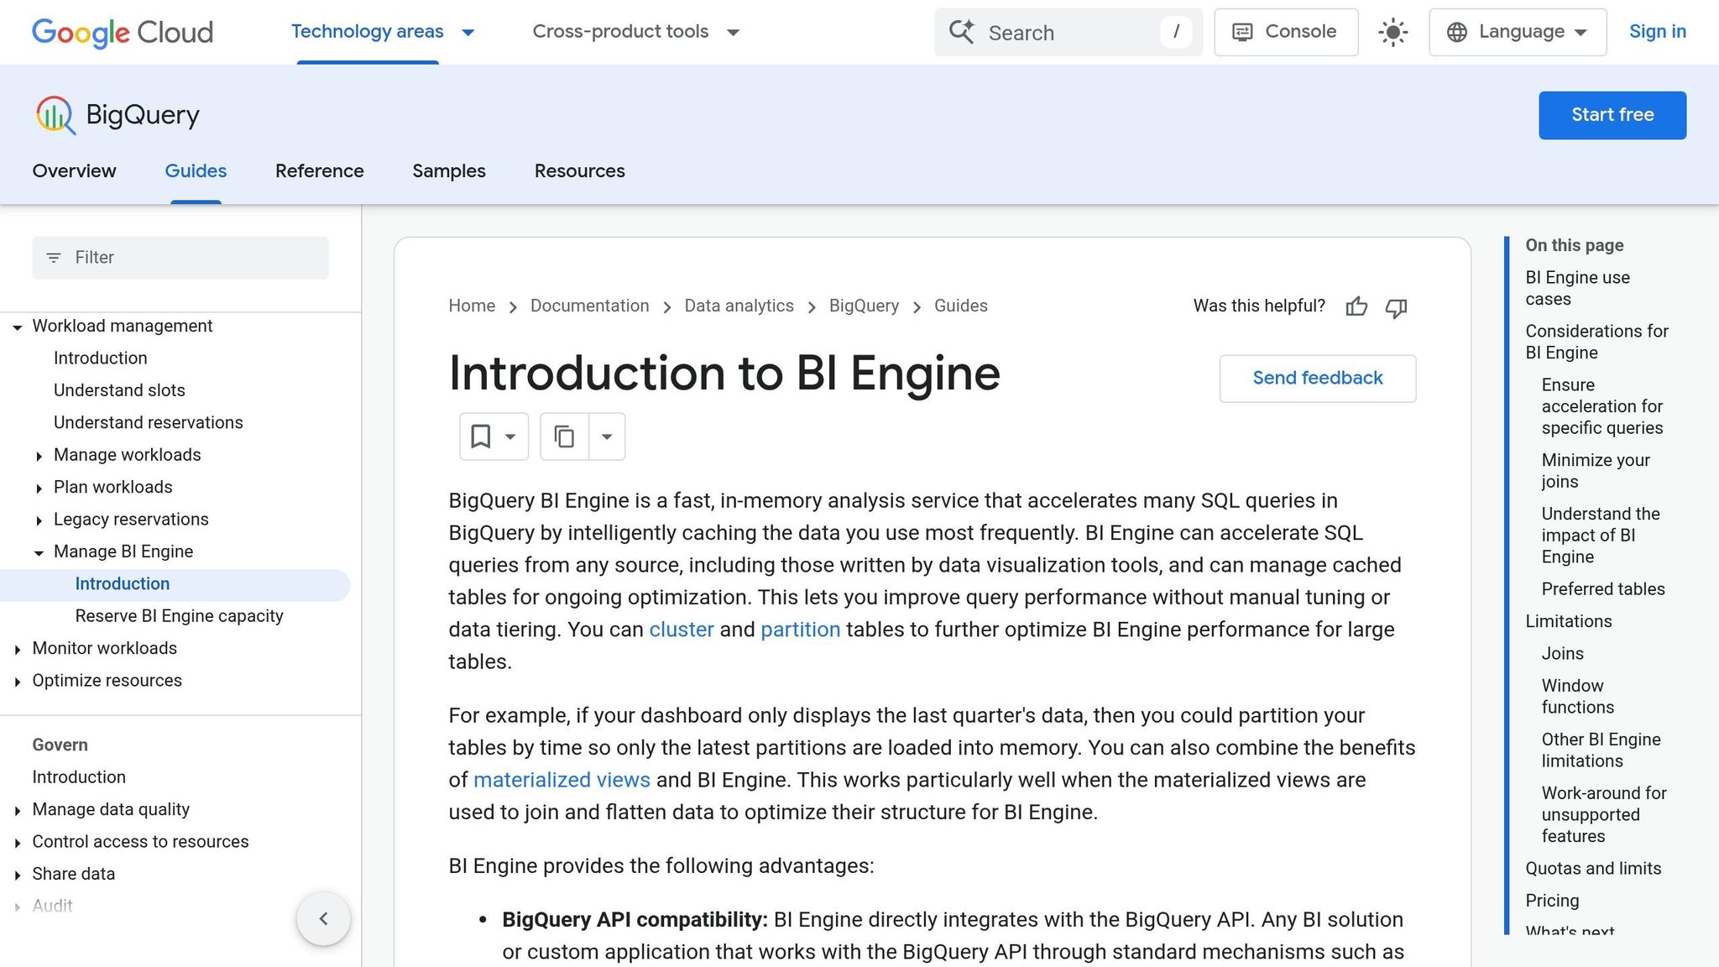Click the Send feedback button
Image resolution: width=1719 pixels, height=967 pixels.
[1318, 379]
